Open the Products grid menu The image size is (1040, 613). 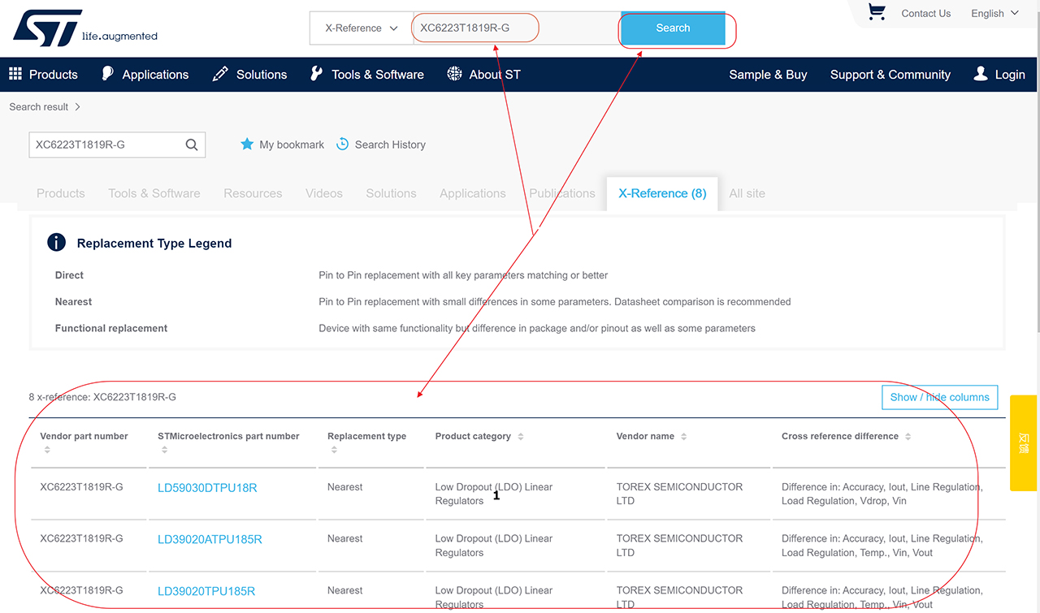[15, 74]
